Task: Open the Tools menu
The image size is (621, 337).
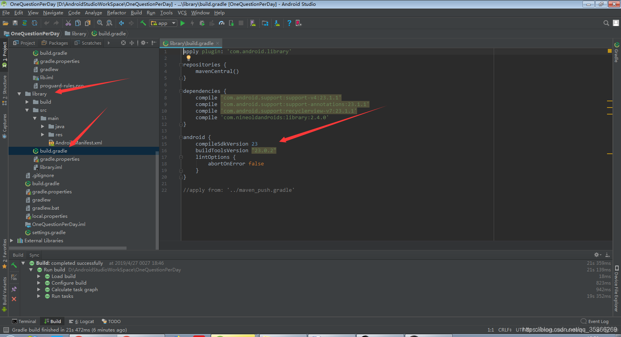Action: (167, 13)
